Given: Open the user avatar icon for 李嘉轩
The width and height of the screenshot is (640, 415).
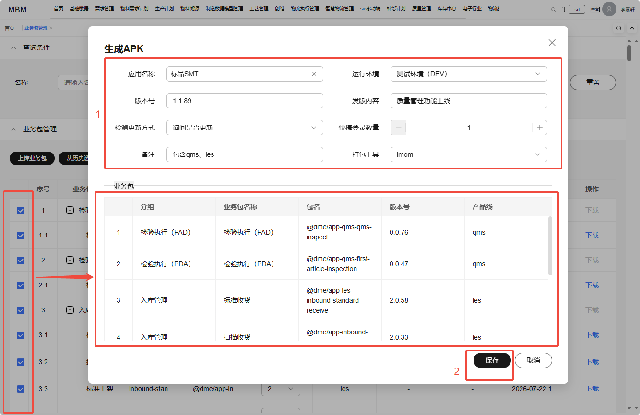Looking at the screenshot, I should (x=609, y=9).
